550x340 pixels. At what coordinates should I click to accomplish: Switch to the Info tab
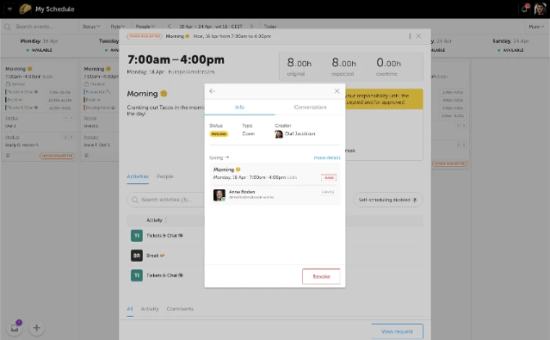coord(239,107)
